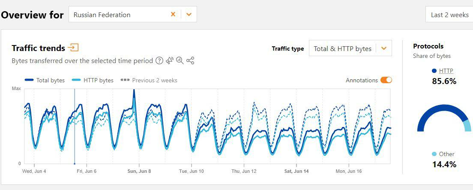The image size is (473, 190).
Task: Open the Last 2 weeks time range
Action: point(449,15)
